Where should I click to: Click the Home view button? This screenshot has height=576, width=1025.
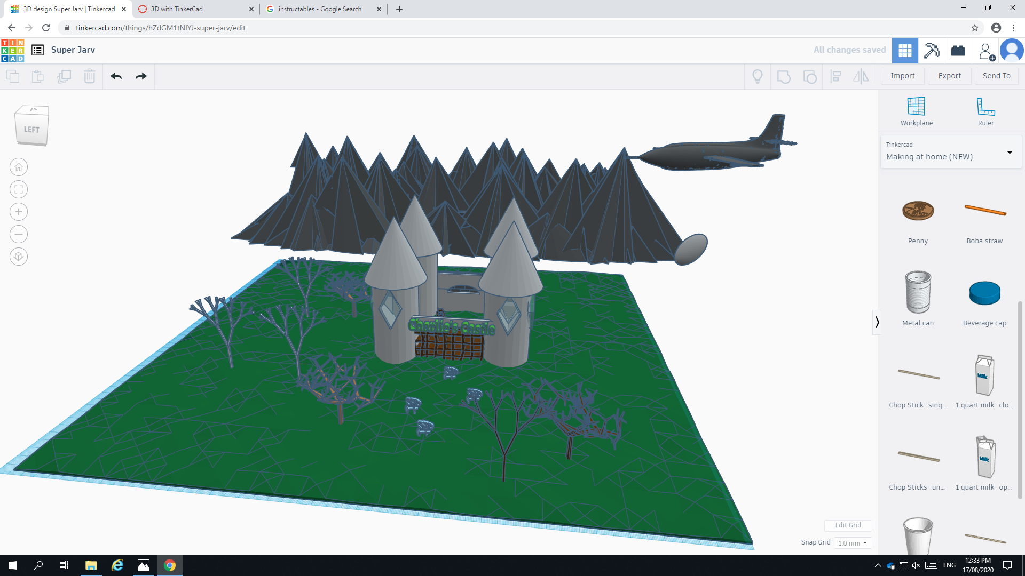(x=19, y=167)
